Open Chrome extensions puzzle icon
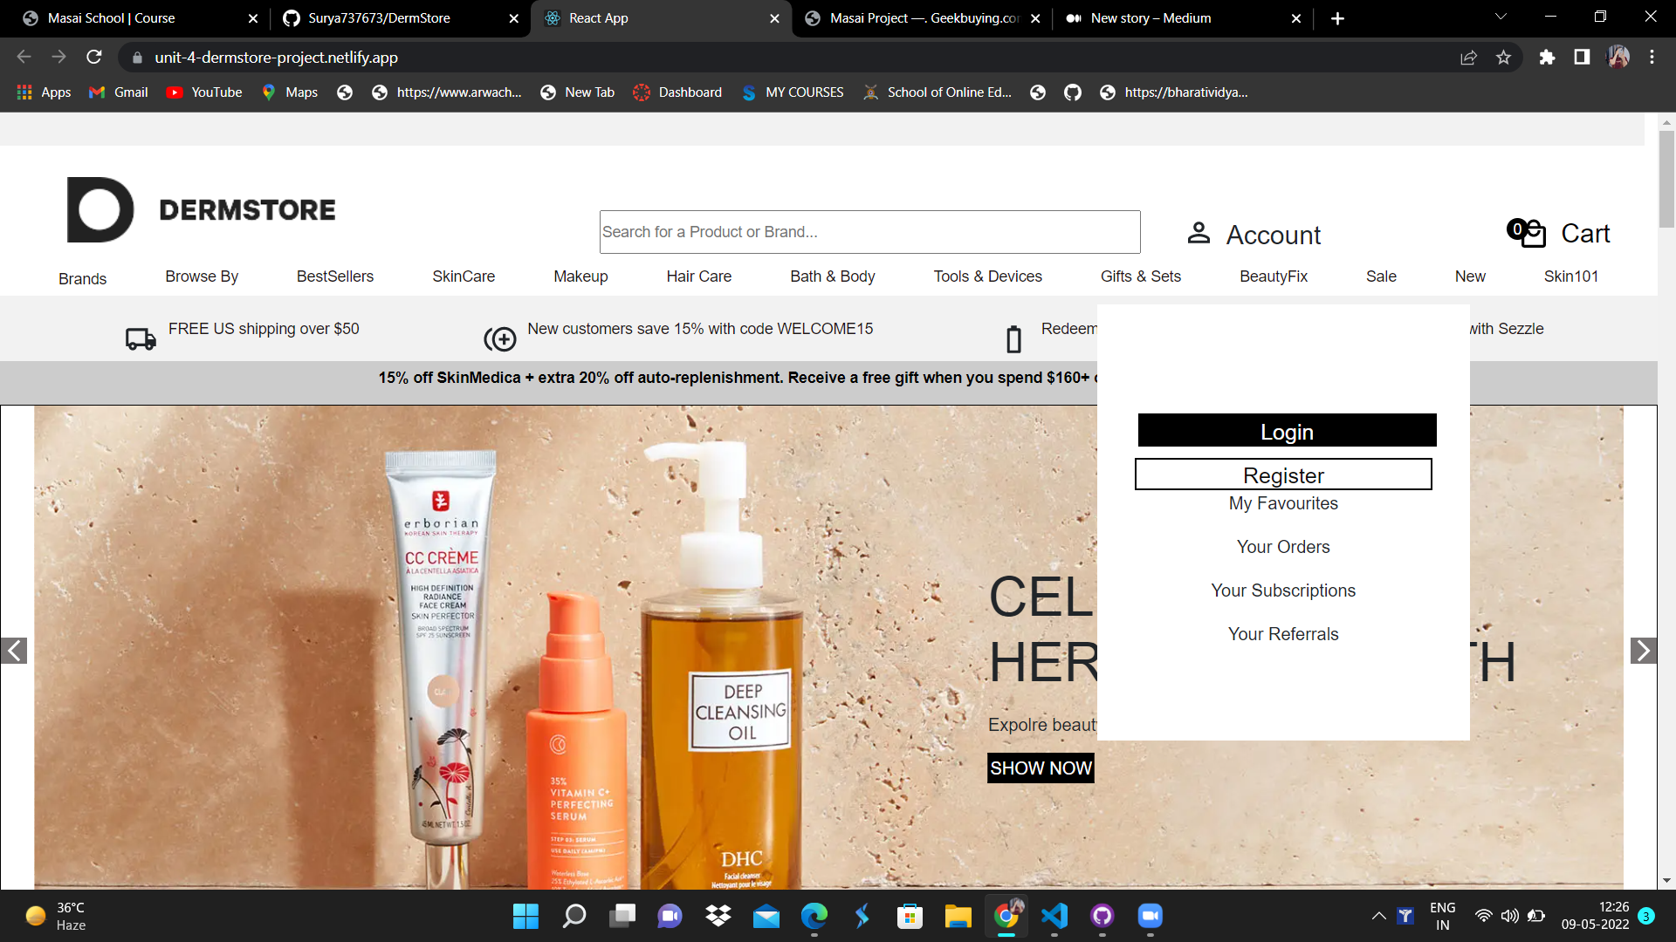1676x942 pixels. click(1547, 58)
